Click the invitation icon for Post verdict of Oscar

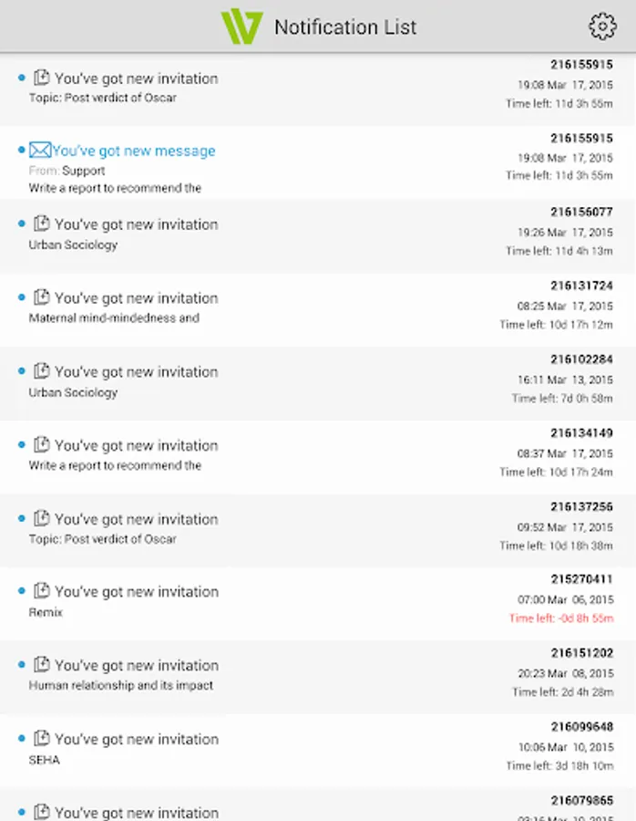click(40, 78)
